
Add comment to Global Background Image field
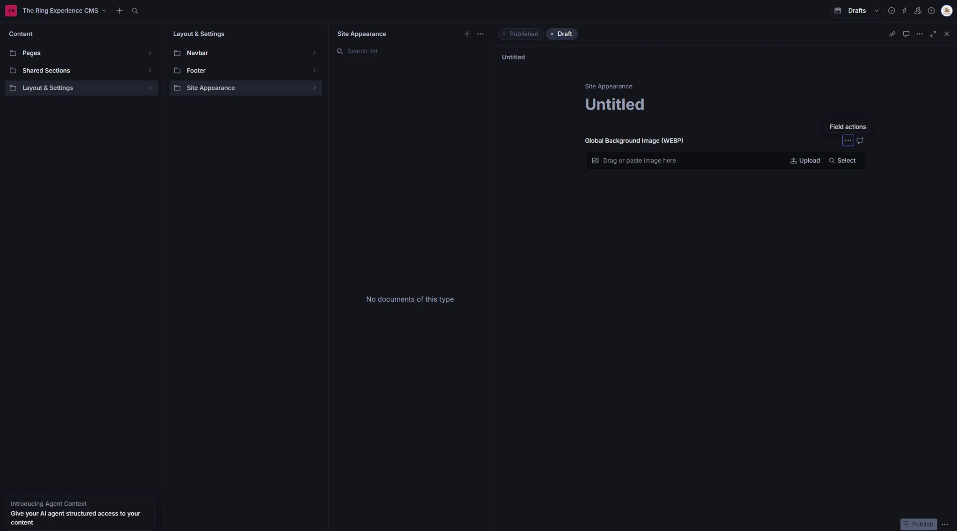click(x=860, y=140)
